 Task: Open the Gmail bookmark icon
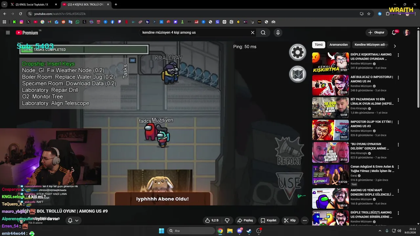click(x=50, y=22)
